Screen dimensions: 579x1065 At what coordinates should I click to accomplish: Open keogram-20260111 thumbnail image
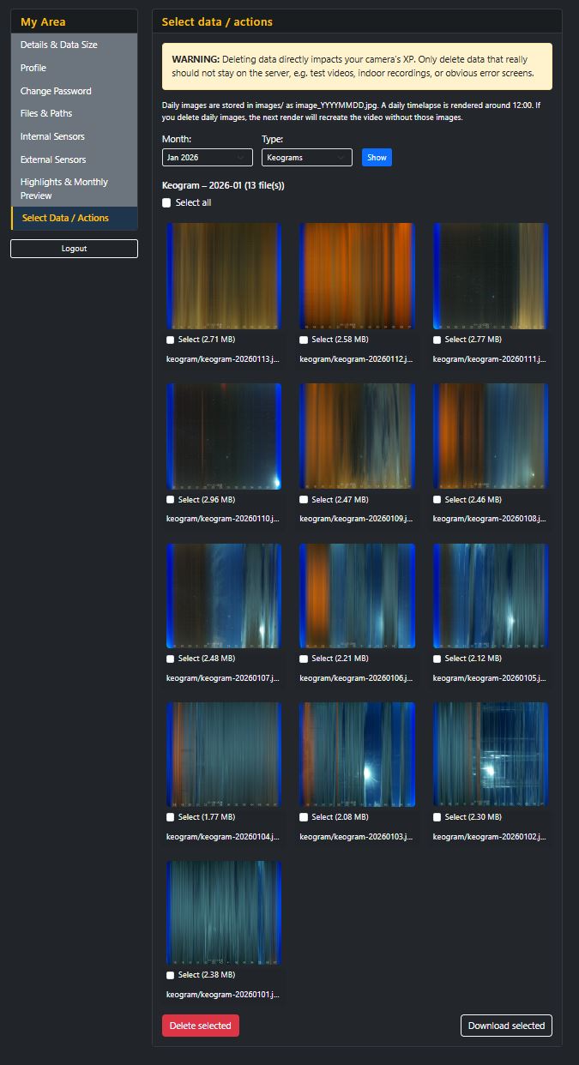coord(491,276)
